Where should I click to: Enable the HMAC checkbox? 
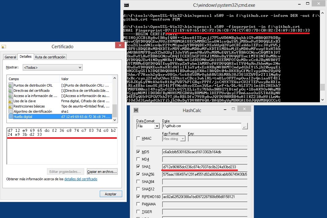(138, 138)
